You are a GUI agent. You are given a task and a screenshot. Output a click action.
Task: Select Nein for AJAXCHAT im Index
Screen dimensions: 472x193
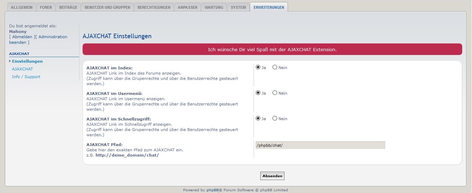(x=275, y=67)
